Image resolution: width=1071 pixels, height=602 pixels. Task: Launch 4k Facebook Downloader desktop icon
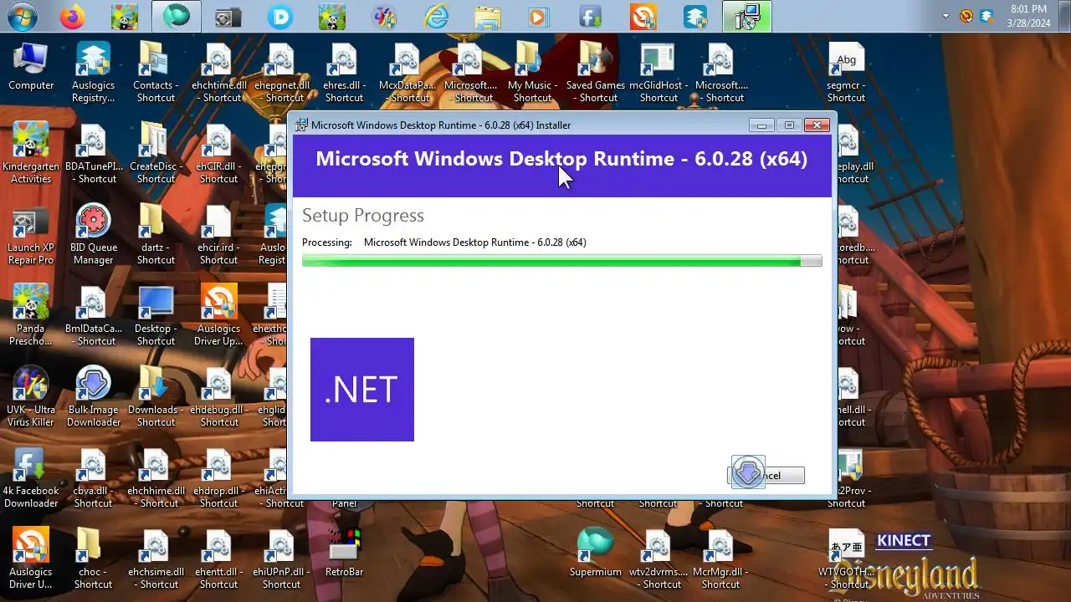coord(31,478)
